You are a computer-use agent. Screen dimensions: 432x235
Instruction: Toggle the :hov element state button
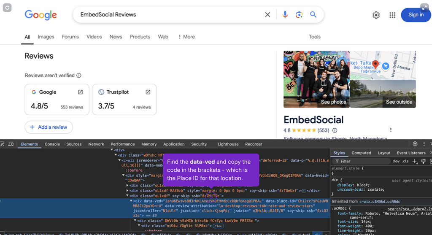[x=396, y=161]
